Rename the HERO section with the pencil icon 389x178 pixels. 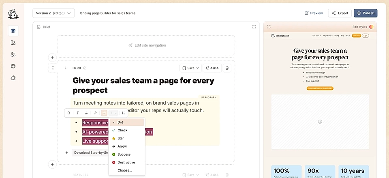[x=85, y=68]
